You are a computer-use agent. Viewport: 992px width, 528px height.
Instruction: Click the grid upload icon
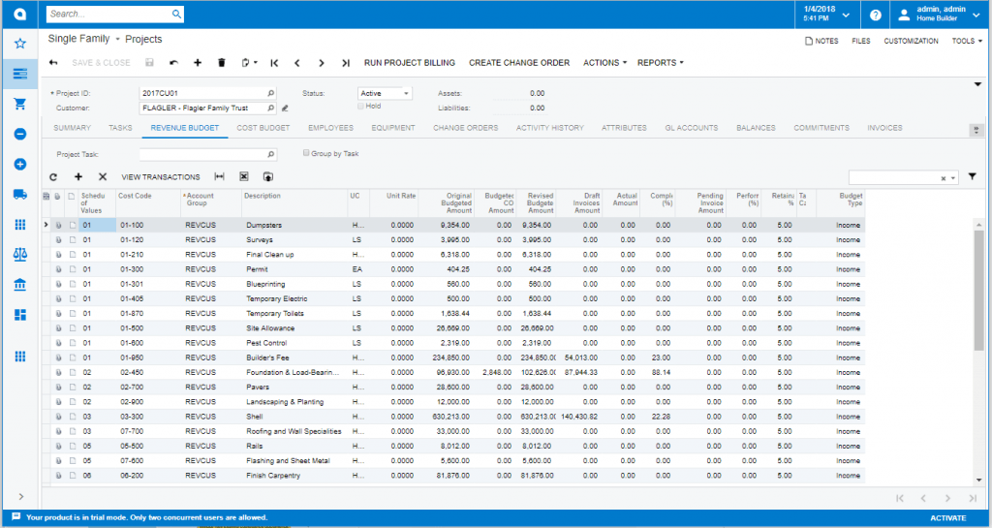(x=268, y=177)
